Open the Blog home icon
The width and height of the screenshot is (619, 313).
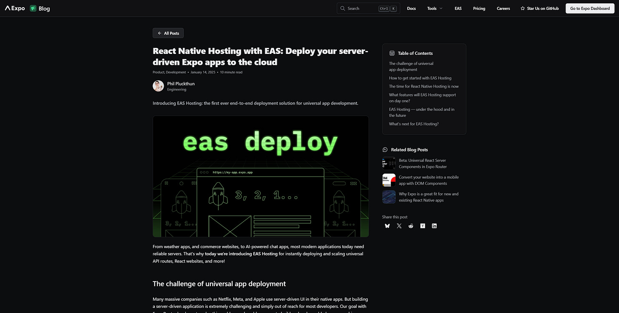click(33, 8)
